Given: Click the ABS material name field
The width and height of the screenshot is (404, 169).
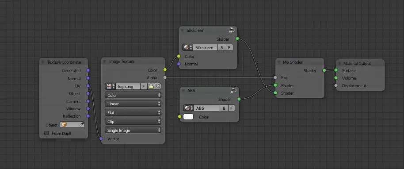Looking at the screenshot, I should 207,108.
